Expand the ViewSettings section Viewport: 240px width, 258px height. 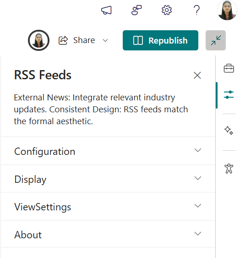tap(108, 206)
